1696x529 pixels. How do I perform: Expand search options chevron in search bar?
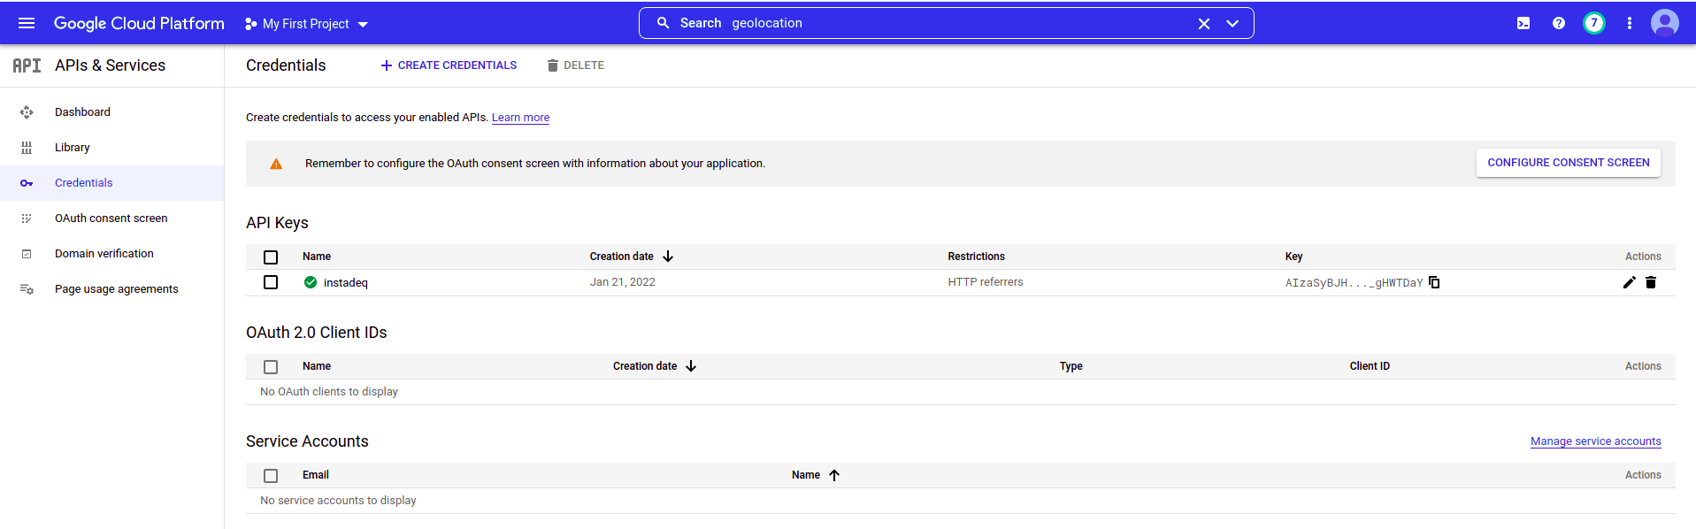tap(1232, 24)
